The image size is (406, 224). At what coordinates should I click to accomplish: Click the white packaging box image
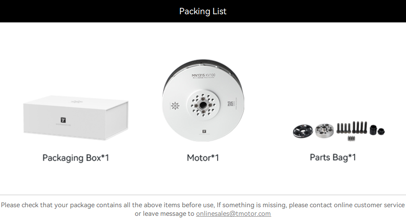tap(76, 118)
